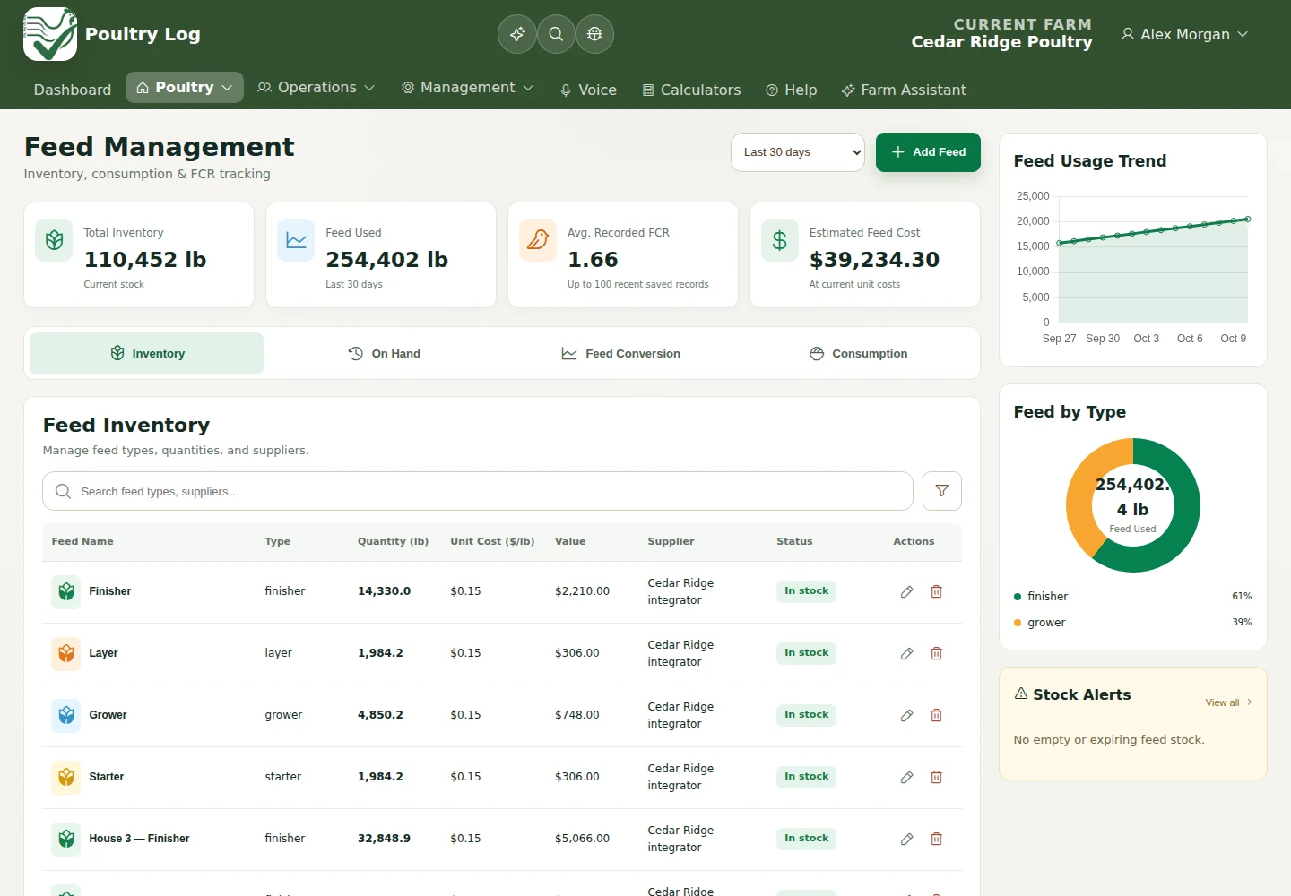Go to Dashboard in the navigation

click(73, 90)
